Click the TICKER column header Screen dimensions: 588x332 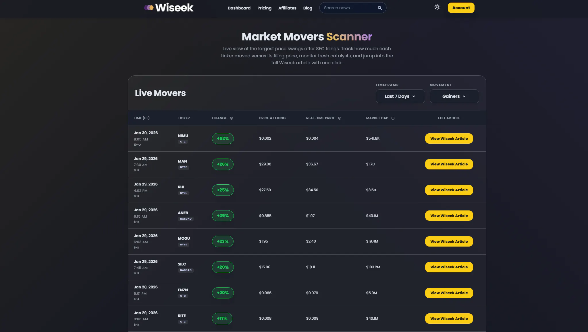[x=184, y=118]
